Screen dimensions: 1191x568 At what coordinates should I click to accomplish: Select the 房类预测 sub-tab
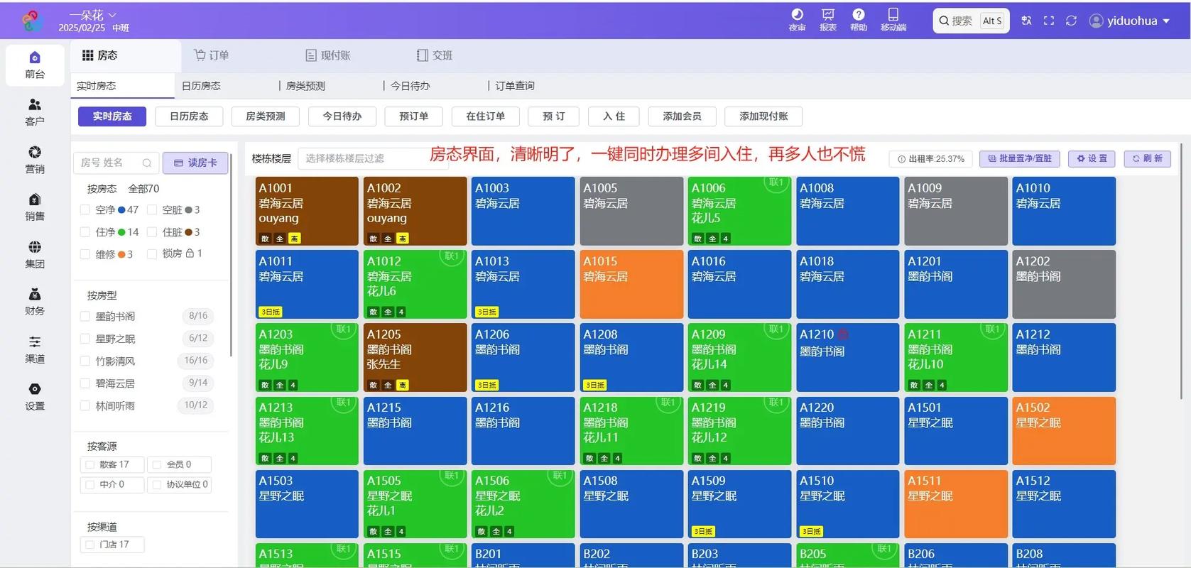305,86
